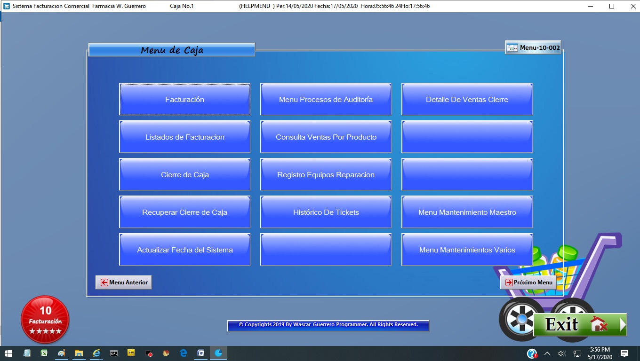Click Histórico De Tickets button
Screen dimensions: 640x361
326,212
